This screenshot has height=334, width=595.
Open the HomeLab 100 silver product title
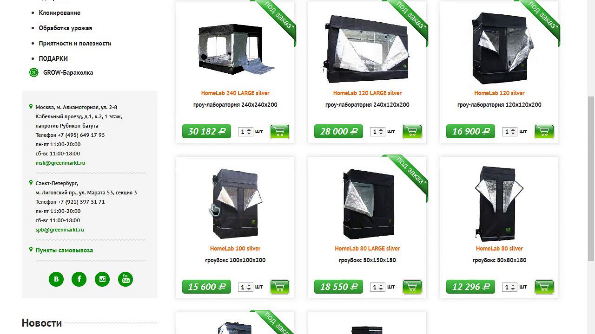[235, 249]
